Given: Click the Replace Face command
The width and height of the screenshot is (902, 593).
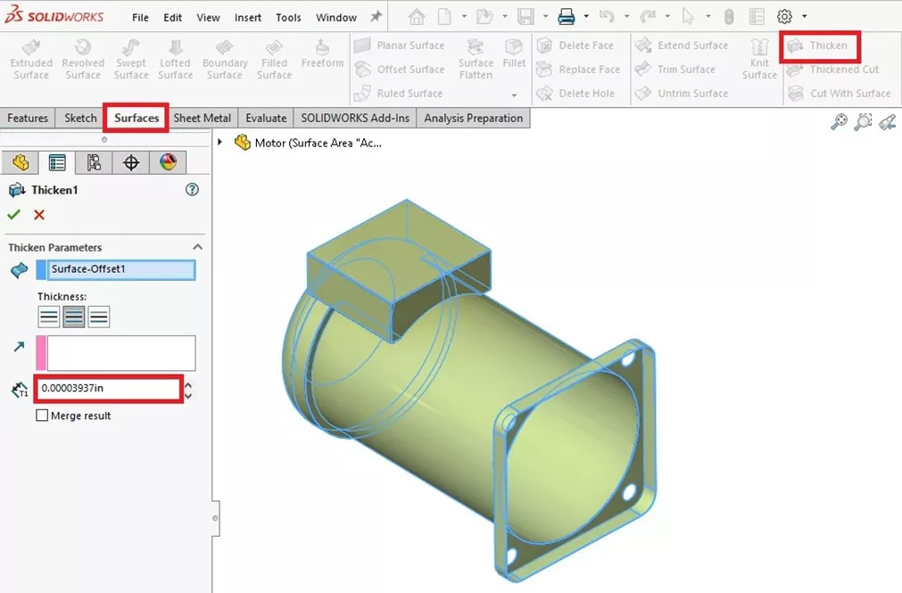Looking at the screenshot, I should (x=582, y=69).
